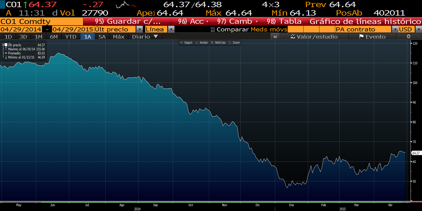Click the CO1 Comdty security field
Viewport: 422px width, 211px height.
pyautogui.click(x=41, y=21)
